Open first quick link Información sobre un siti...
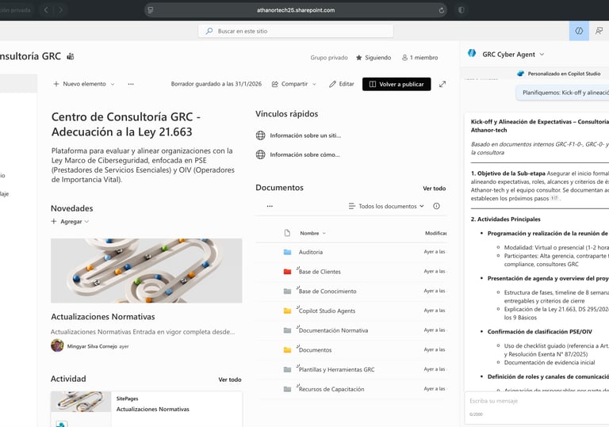The width and height of the screenshot is (609, 427). [298, 135]
